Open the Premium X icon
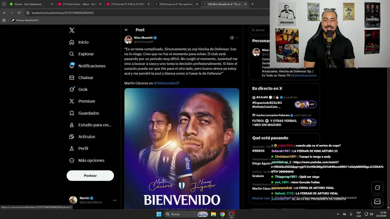Image resolution: width=390 pixels, height=219 pixels. pyautogui.click(x=72, y=101)
